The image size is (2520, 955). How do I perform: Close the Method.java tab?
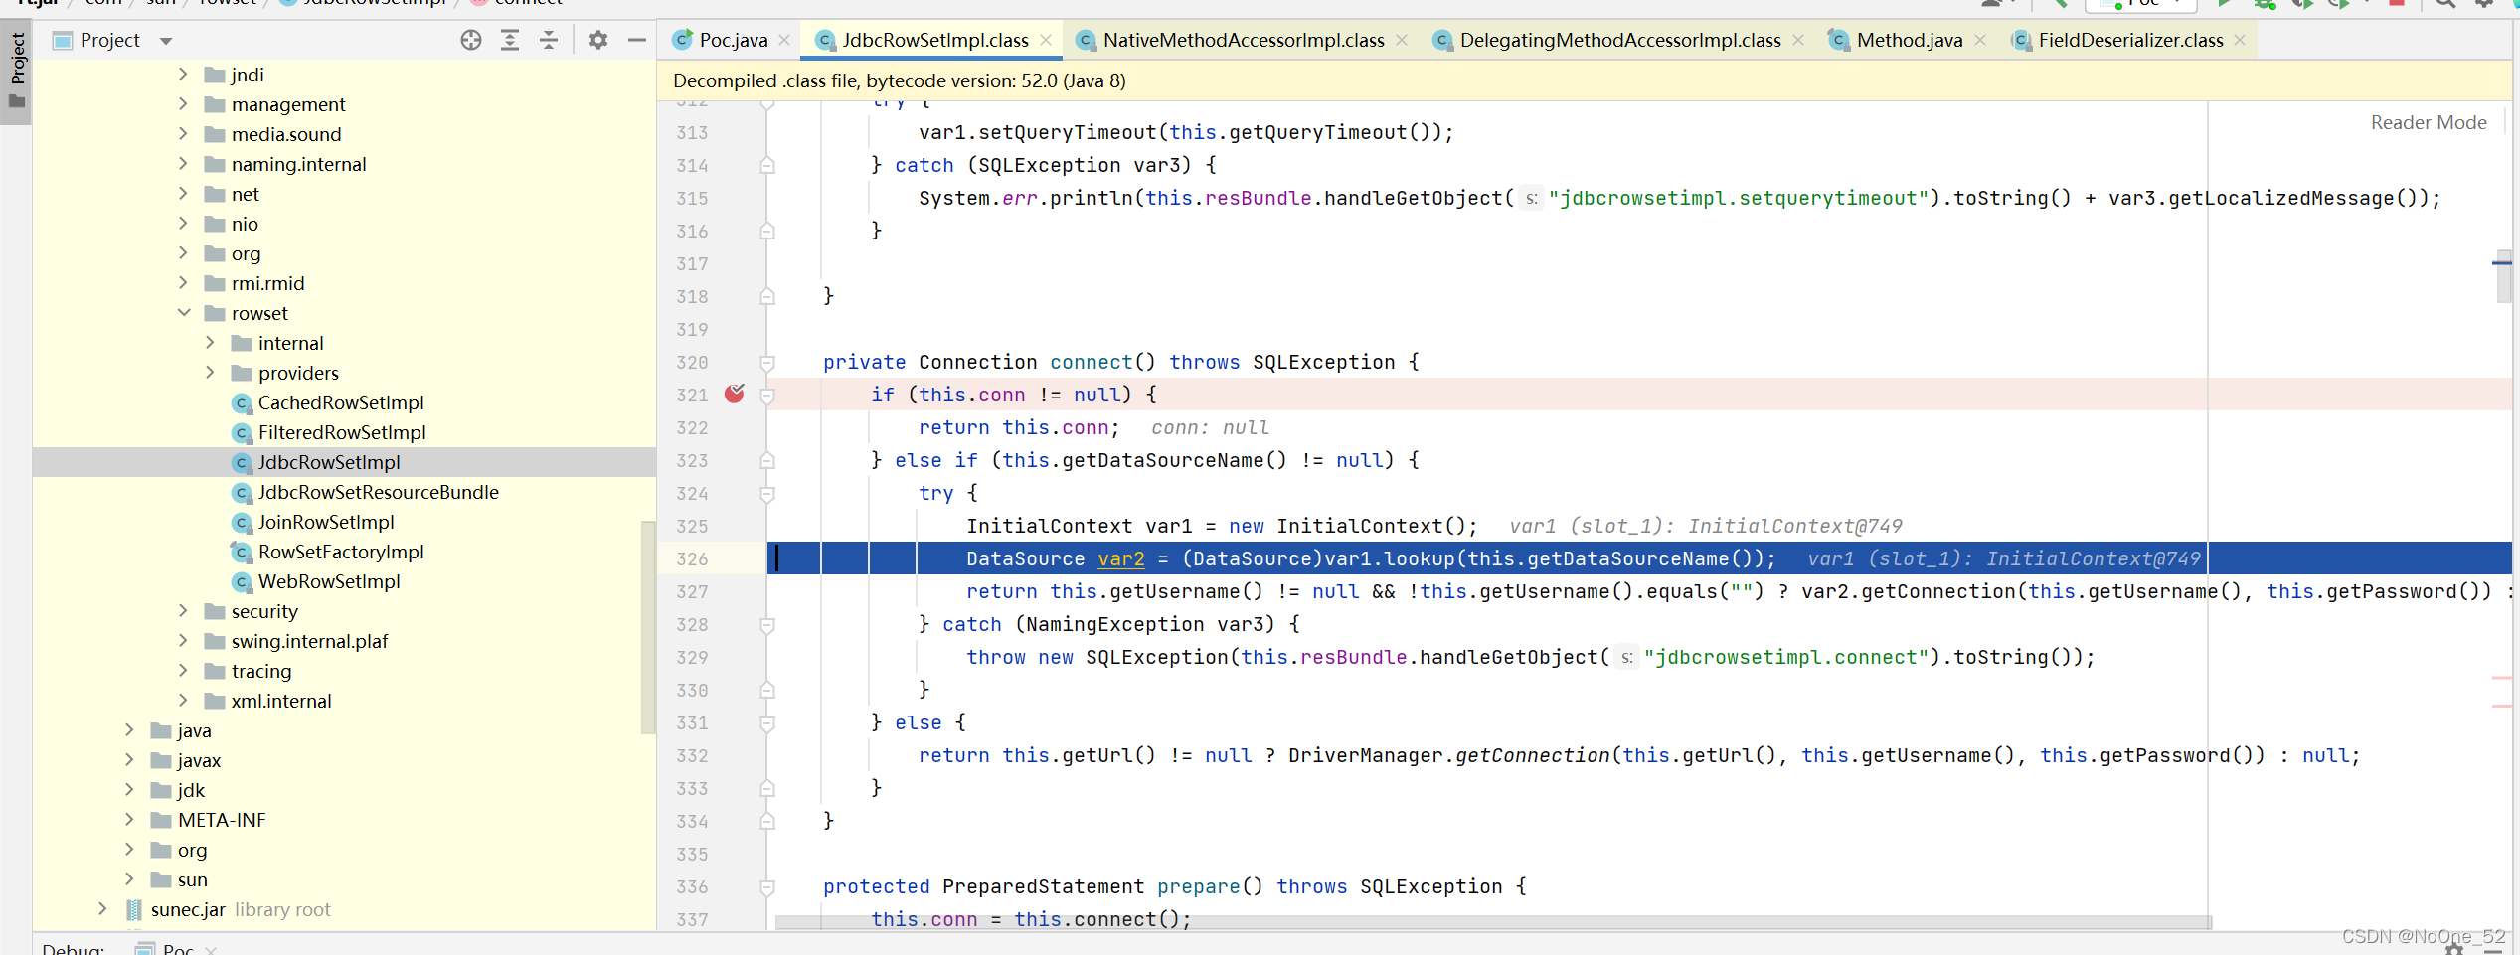[x=1980, y=40]
